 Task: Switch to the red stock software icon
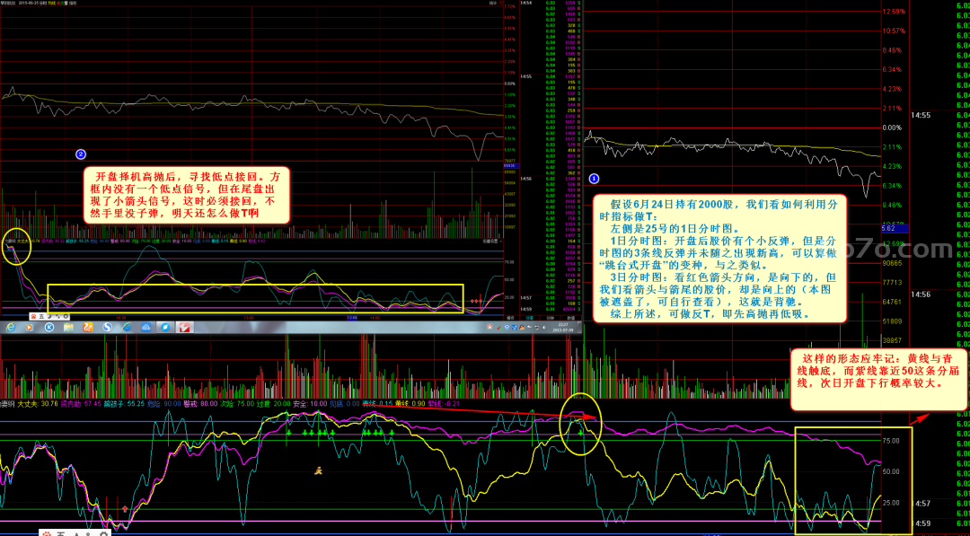click(184, 327)
